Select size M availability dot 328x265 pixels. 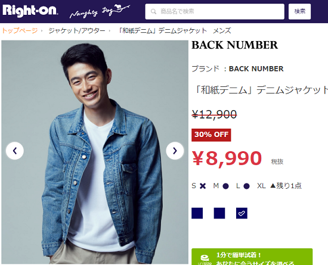(x=225, y=186)
